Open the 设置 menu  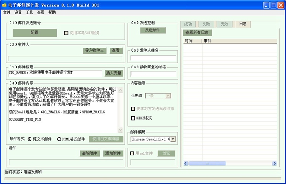point(18,12)
